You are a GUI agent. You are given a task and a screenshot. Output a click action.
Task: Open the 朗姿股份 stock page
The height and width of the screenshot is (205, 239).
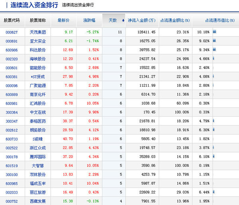pos(38,130)
